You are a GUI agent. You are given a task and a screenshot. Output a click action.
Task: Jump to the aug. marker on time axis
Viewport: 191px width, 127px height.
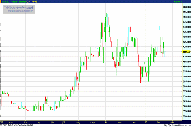point(78,122)
